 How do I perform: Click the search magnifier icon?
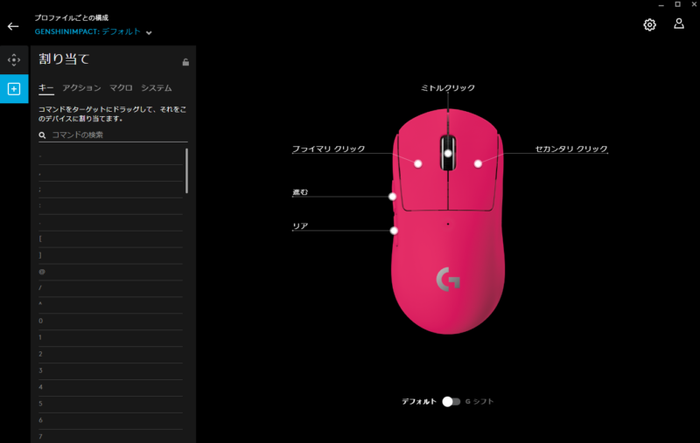[x=42, y=135]
